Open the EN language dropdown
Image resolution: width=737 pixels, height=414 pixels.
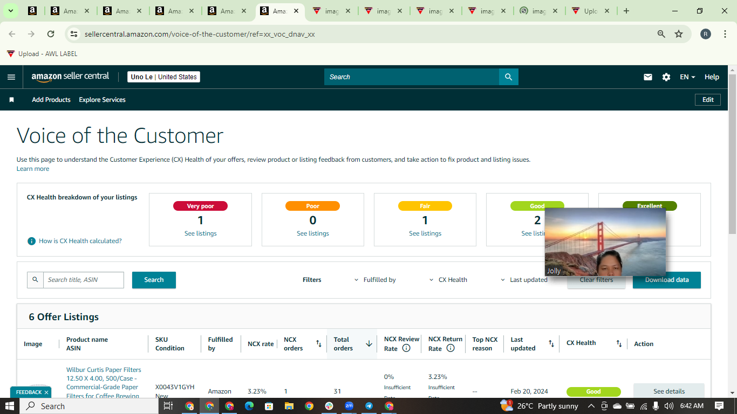(x=687, y=77)
